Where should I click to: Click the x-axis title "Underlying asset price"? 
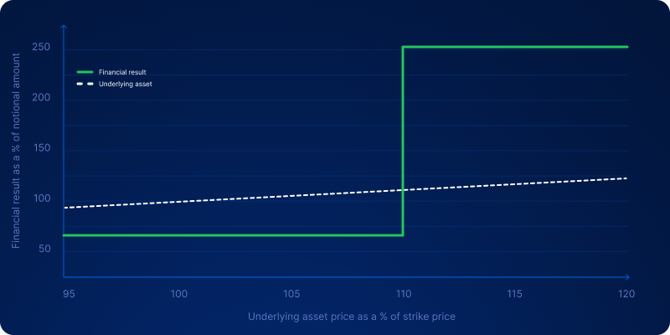click(351, 317)
